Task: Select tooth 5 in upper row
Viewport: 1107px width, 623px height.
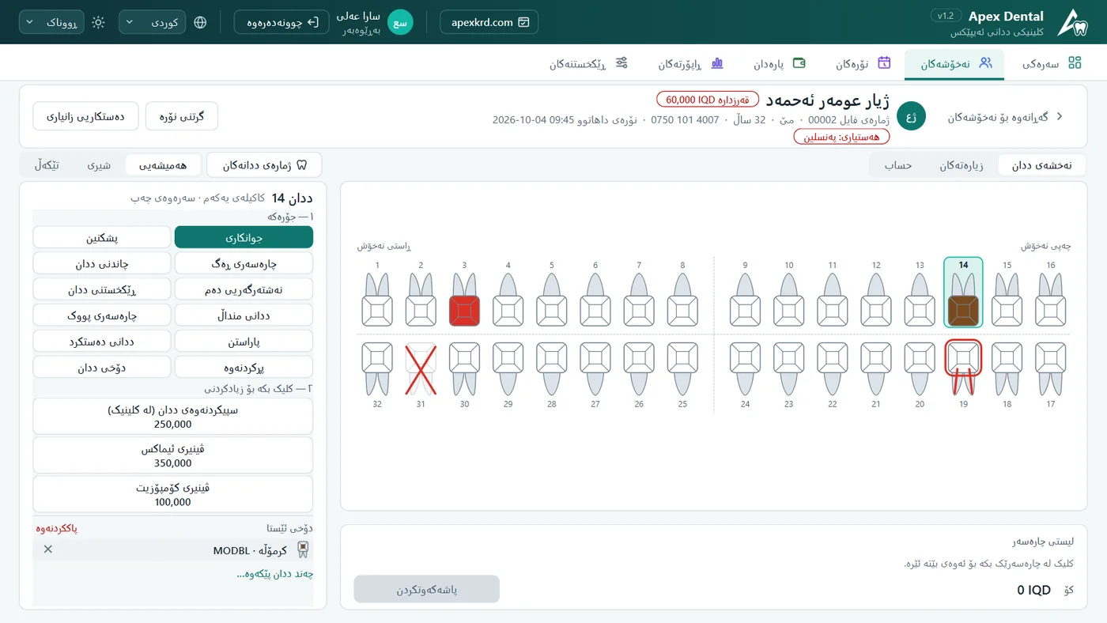Action: (551, 300)
